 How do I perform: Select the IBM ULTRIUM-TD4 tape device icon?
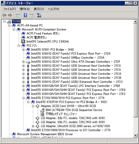(42, 110)
